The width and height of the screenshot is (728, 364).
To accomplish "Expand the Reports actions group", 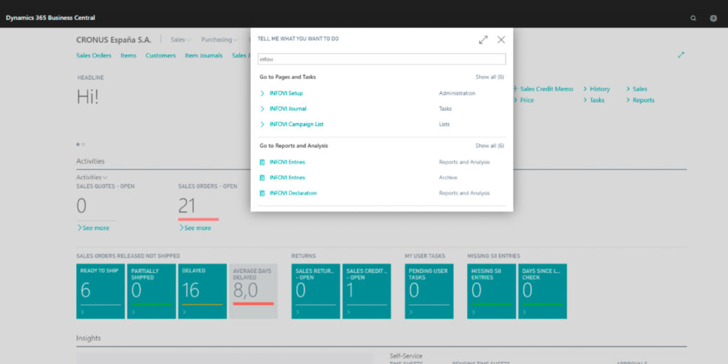I will pyautogui.click(x=641, y=100).
